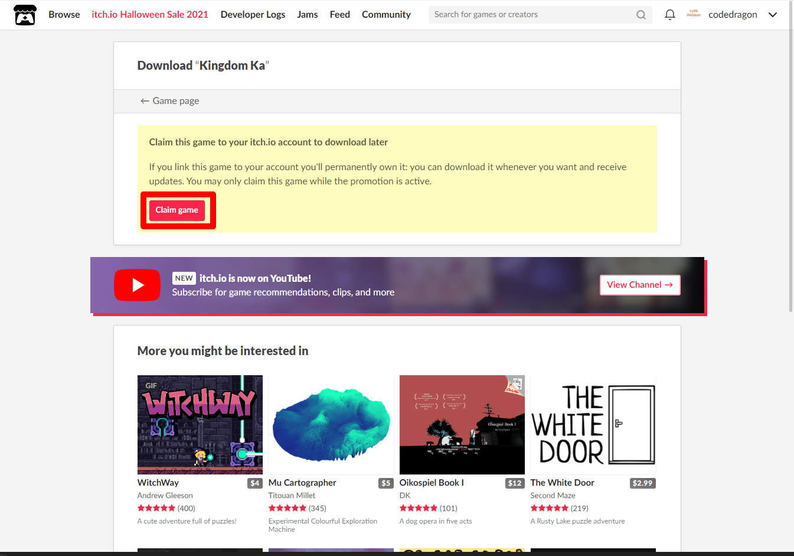Open the Browse menu
Screen dimensions: 794x556
(x=64, y=15)
